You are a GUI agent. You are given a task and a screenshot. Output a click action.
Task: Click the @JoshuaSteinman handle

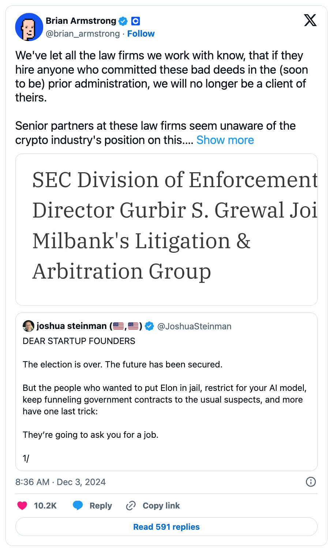tap(194, 326)
